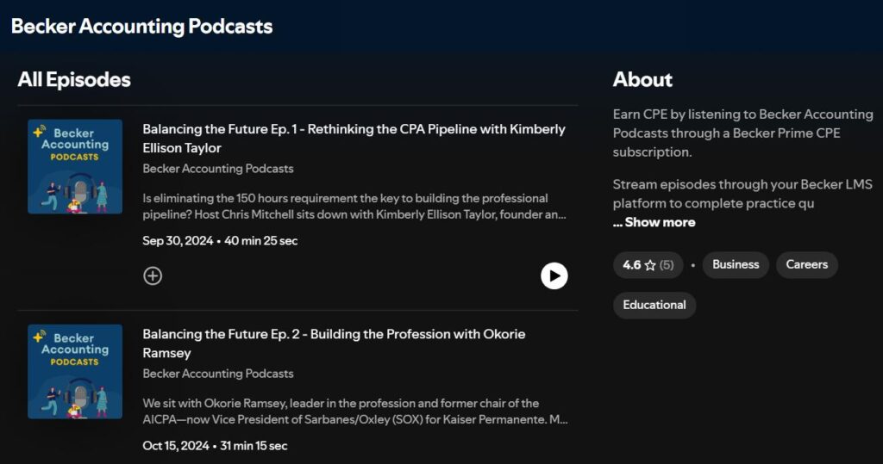Open Becker Accounting Podcasts link under Ep. 1

pyautogui.click(x=218, y=169)
